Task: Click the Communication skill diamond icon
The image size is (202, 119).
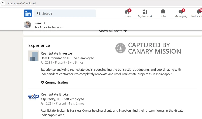Action: (x=42, y=83)
